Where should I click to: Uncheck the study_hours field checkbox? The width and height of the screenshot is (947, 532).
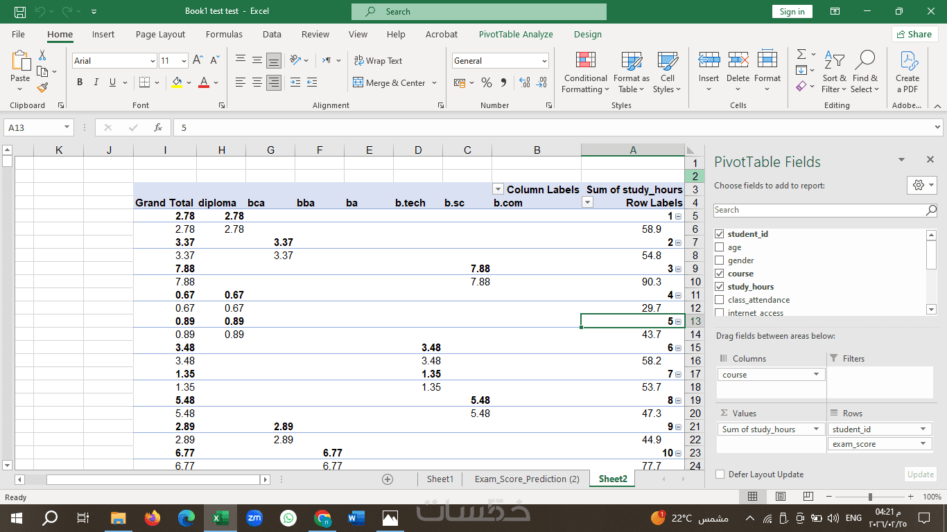[x=719, y=287]
